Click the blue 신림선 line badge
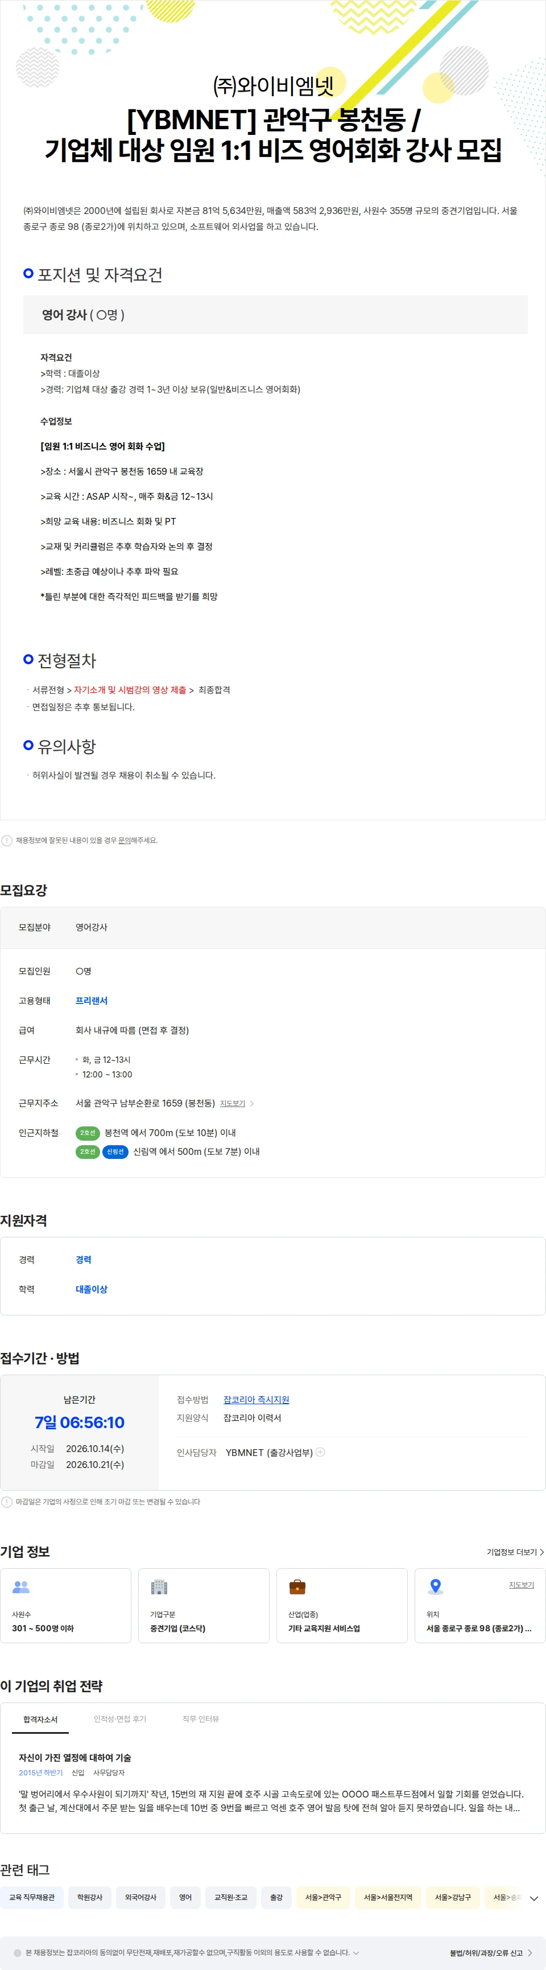Screen dimensions: 546x1970 [115, 1151]
